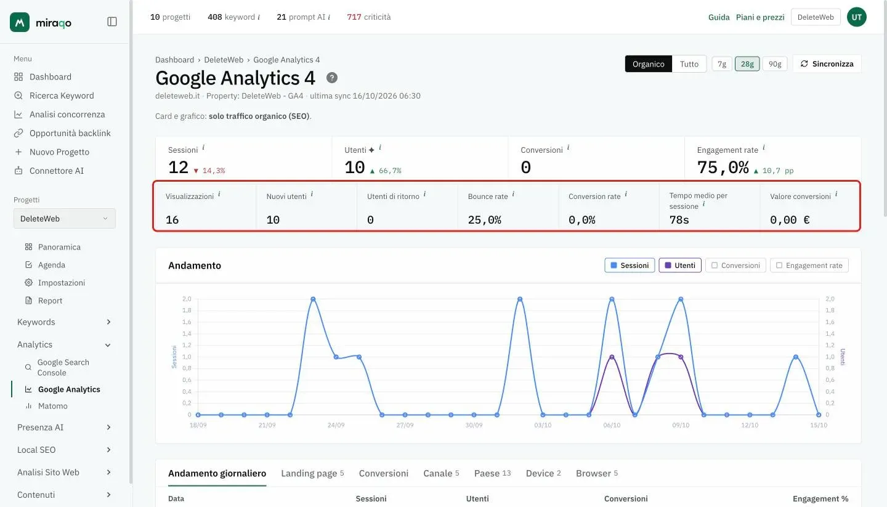This screenshot has width=887, height=507.
Task: Click the info icon next to Sessioni
Action: 203,148
